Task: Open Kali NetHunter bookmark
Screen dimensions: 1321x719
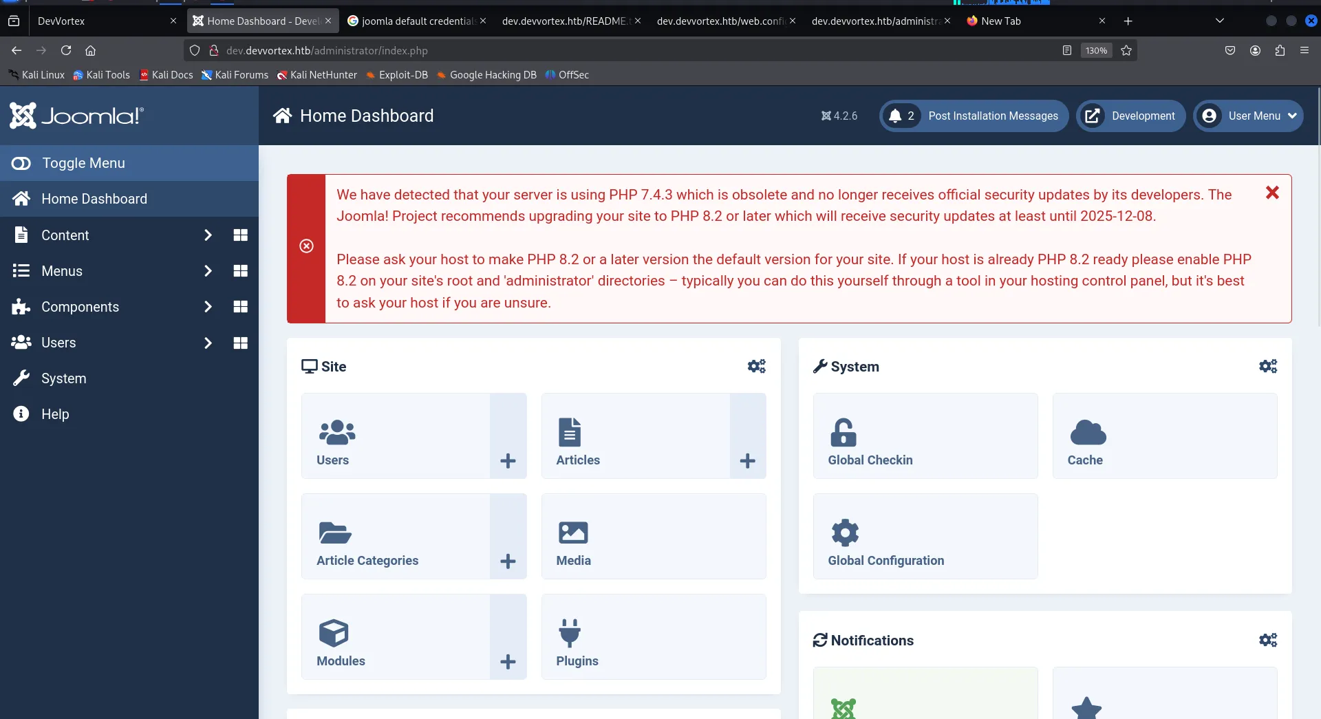Action: pyautogui.click(x=316, y=75)
